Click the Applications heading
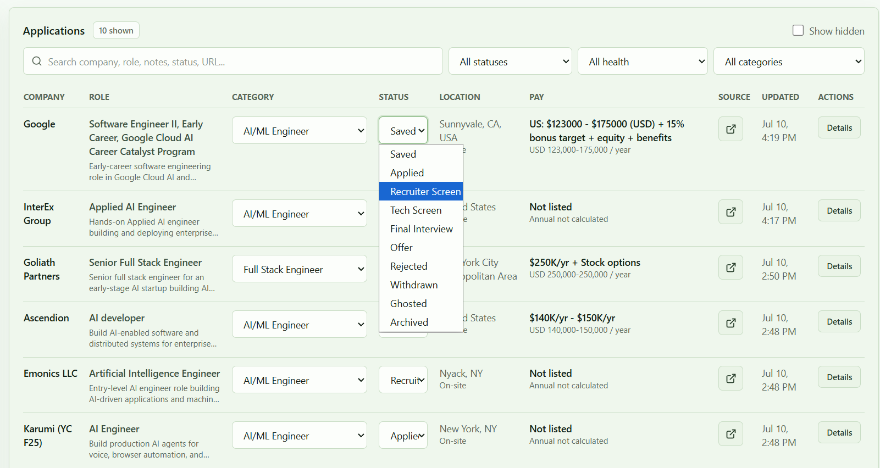 pos(54,31)
